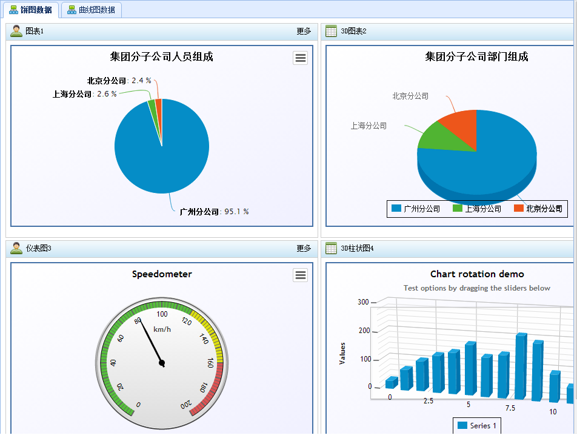Toggle 广州分公司 legend item in 3D pie
This screenshot has width=577, height=438.
click(416, 209)
